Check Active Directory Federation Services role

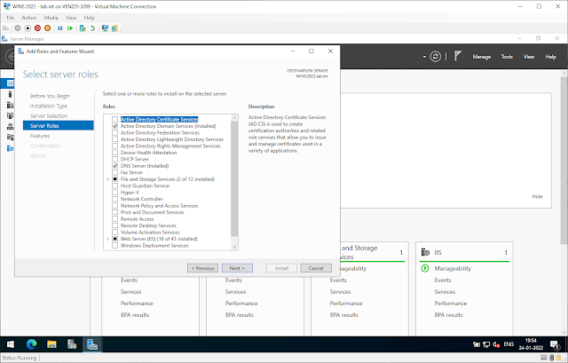pos(114,133)
